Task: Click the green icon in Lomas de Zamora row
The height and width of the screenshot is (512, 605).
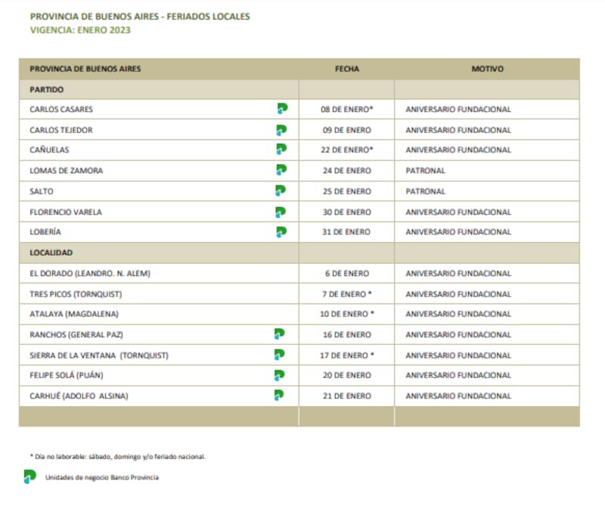Action: (x=281, y=170)
